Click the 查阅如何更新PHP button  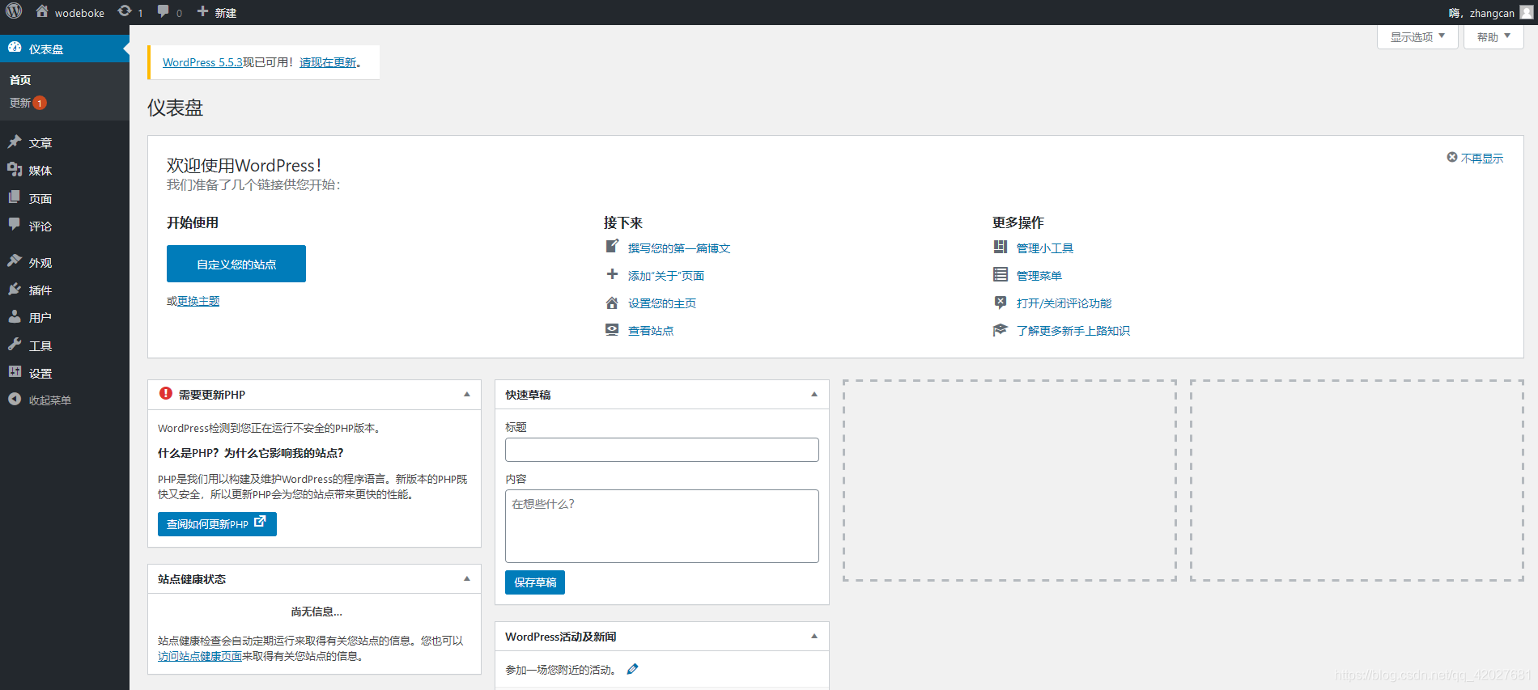(x=217, y=524)
